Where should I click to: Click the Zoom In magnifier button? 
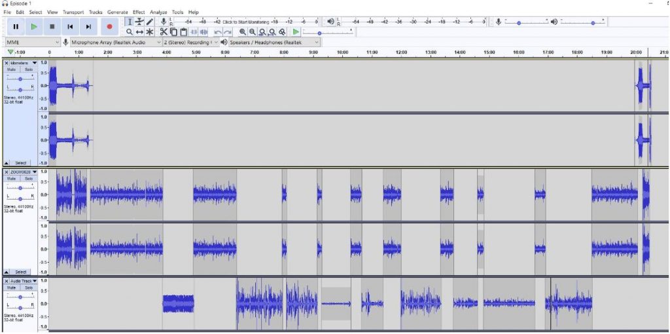pyautogui.click(x=243, y=31)
